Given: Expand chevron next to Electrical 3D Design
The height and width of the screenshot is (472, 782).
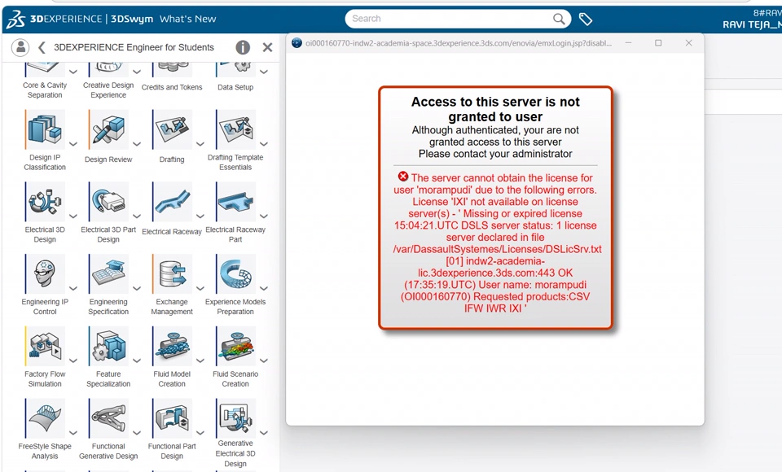Looking at the screenshot, I should click(x=73, y=216).
